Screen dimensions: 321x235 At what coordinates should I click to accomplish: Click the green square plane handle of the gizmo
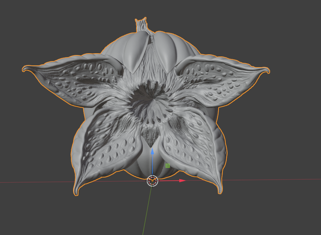167,166
